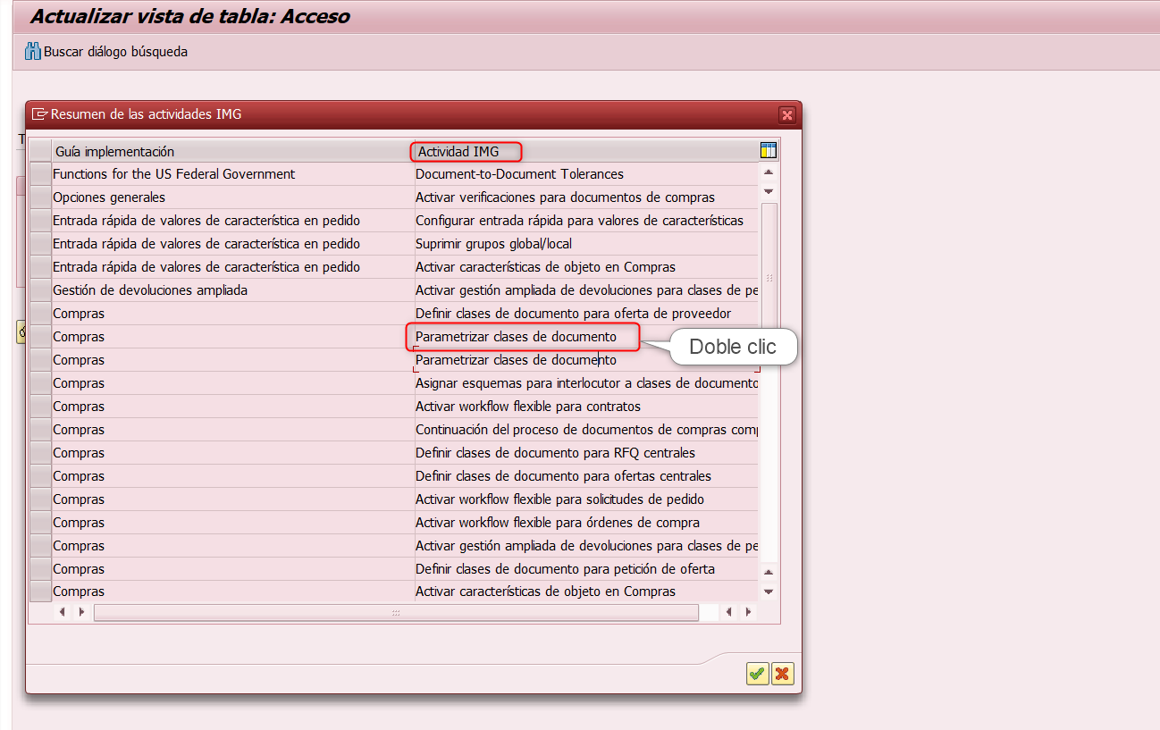The width and height of the screenshot is (1160, 730).
Task: Select row marker for Suprimir grupos global/local
Action: pos(40,244)
